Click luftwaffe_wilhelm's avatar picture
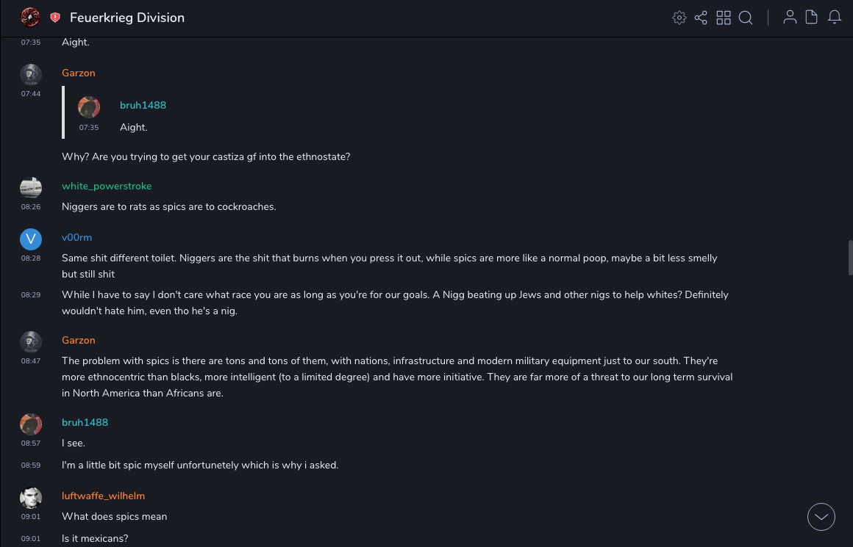This screenshot has width=853, height=547. coord(31,498)
